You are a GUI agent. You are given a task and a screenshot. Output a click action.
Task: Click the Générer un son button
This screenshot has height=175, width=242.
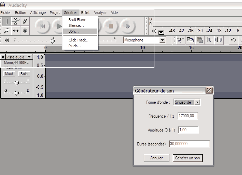187,158
